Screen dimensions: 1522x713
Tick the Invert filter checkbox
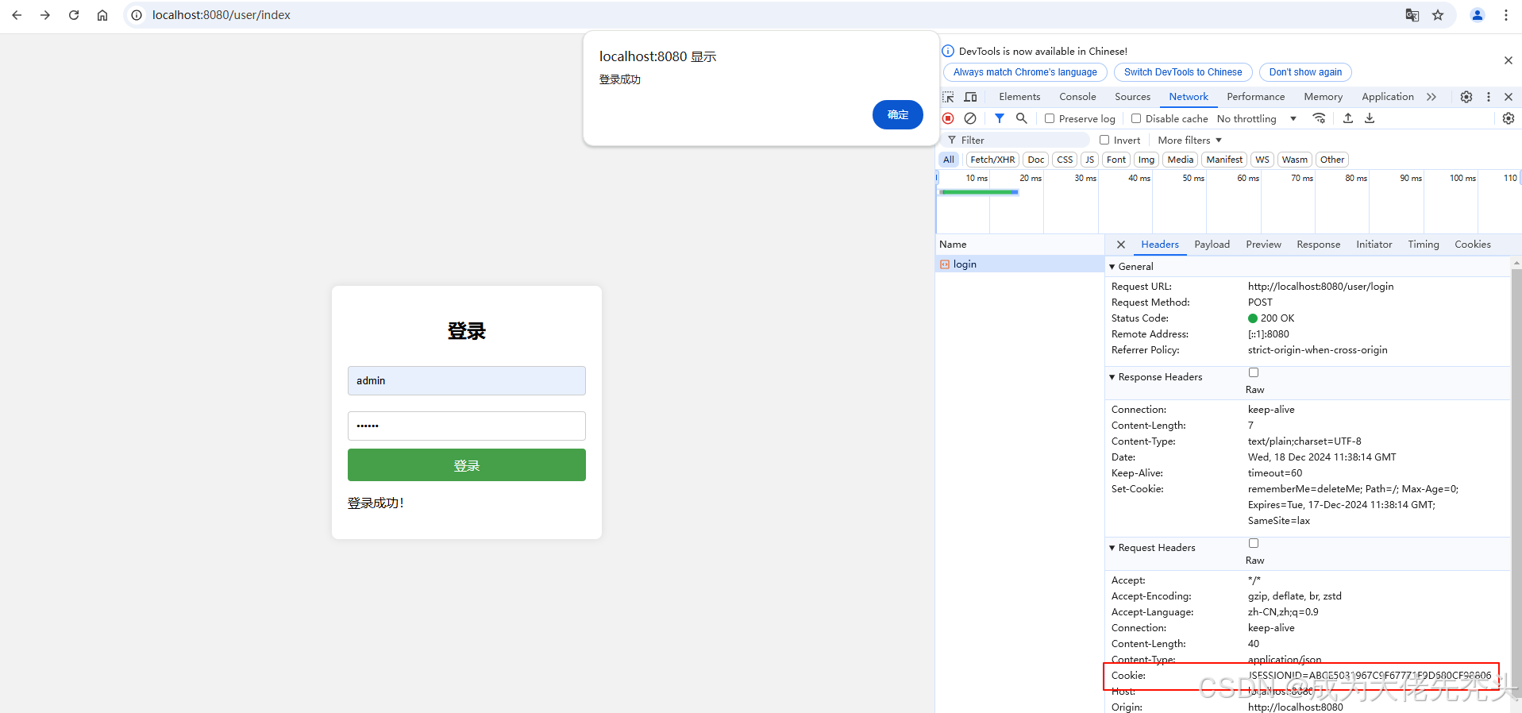1104,140
